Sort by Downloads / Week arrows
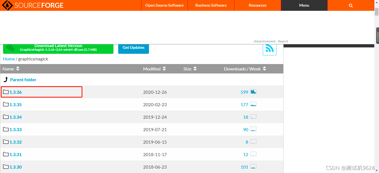379x173 pixels. pyautogui.click(x=264, y=69)
